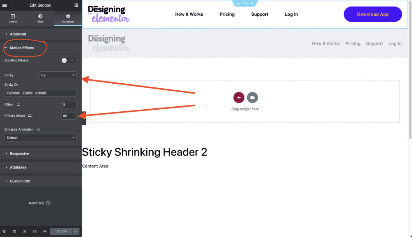412x237 pixels.
Task: Open the Log In menu item in header
Action: click(291, 14)
